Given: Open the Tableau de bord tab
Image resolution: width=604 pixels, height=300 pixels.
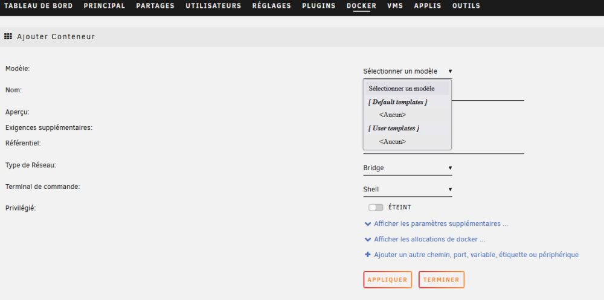Looking at the screenshot, I should click(38, 6).
